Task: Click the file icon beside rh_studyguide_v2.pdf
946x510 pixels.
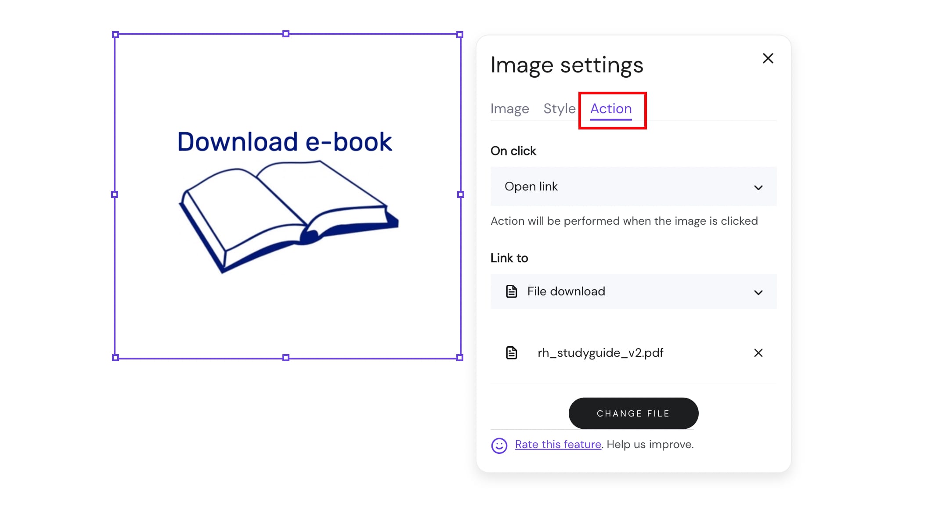Action: click(511, 353)
